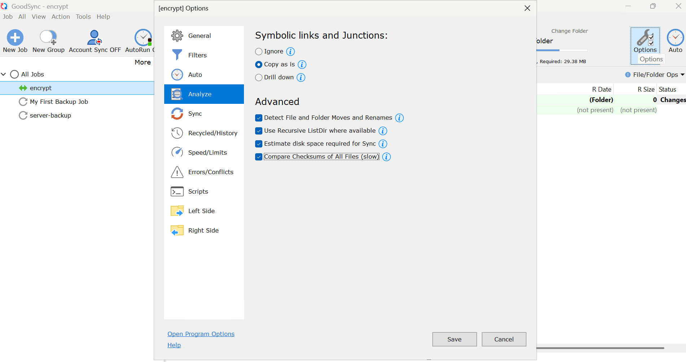Viewport: 686px width, 362px height.
Task: Expand the File/Folder Ops dropdown
Action: [x=655, y=75]
